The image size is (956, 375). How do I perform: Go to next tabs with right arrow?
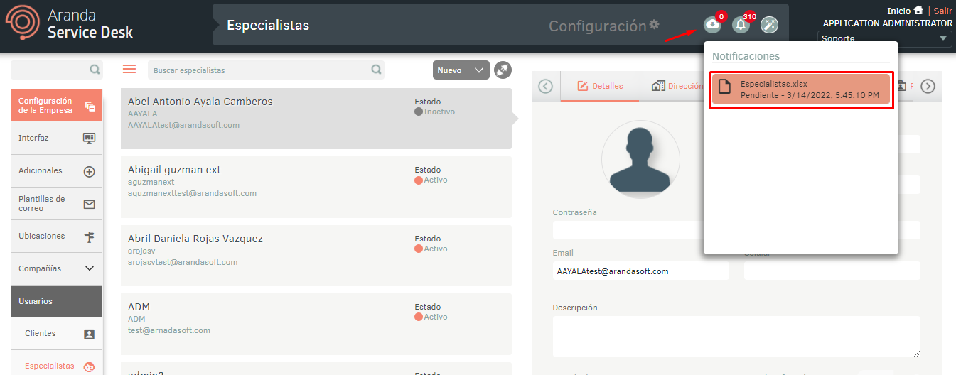click(928, 86)
